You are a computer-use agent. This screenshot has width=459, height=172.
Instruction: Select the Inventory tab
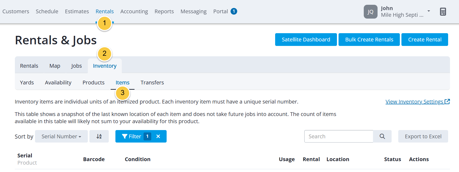tap(105, 66)
